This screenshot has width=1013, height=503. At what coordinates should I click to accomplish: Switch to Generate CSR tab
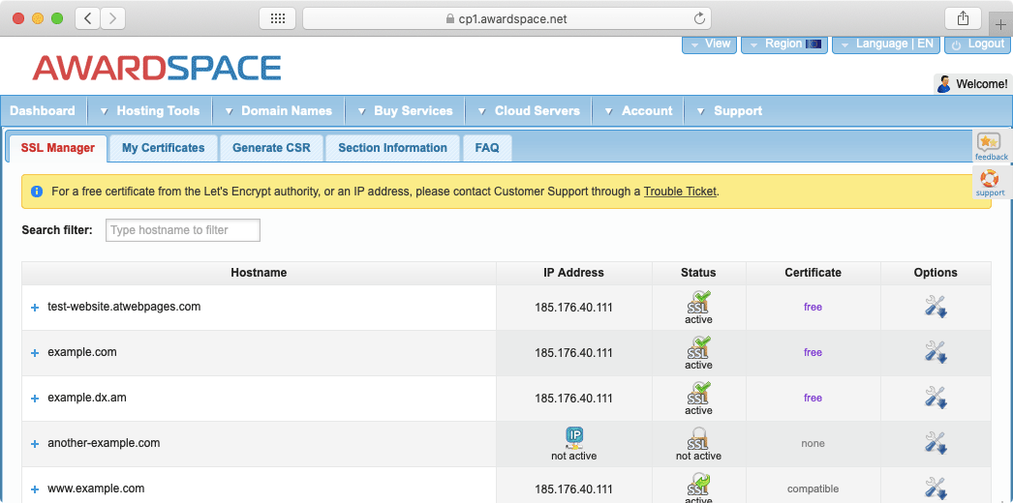[271, 148]
